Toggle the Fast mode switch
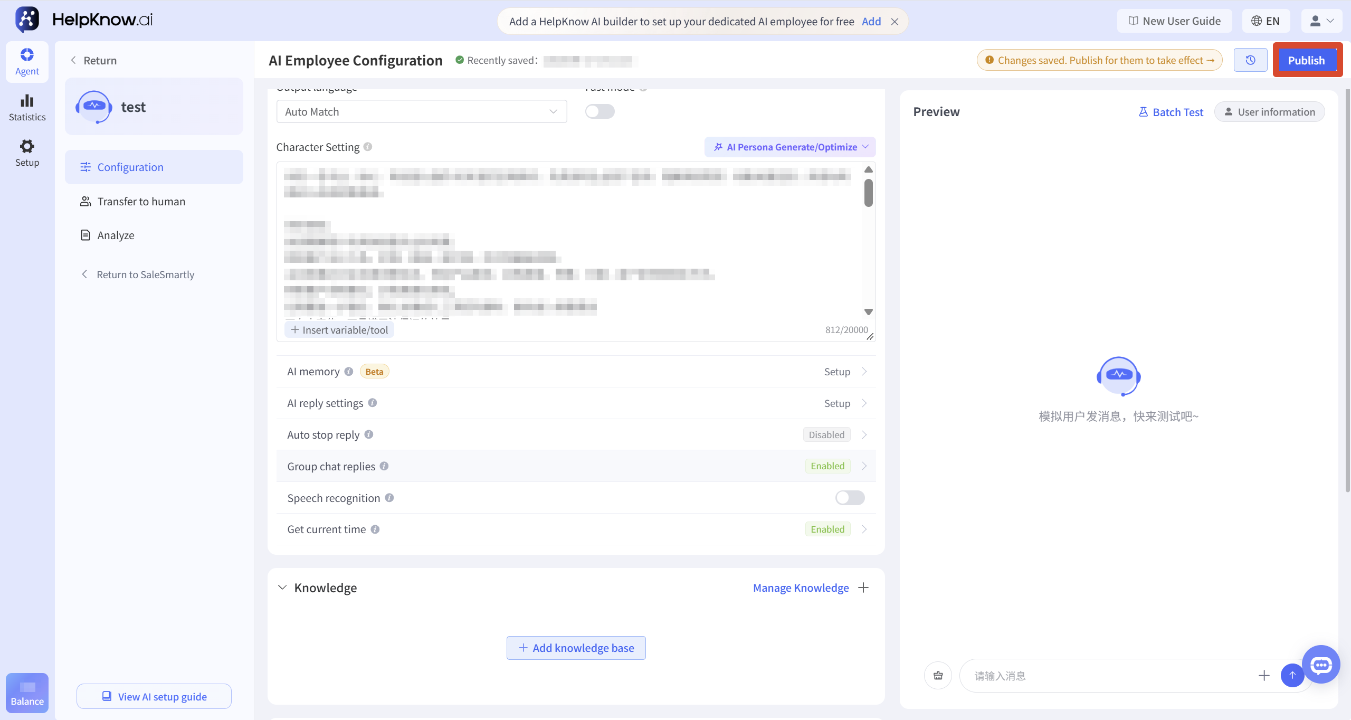1351x720 pixels. (600, 111)
